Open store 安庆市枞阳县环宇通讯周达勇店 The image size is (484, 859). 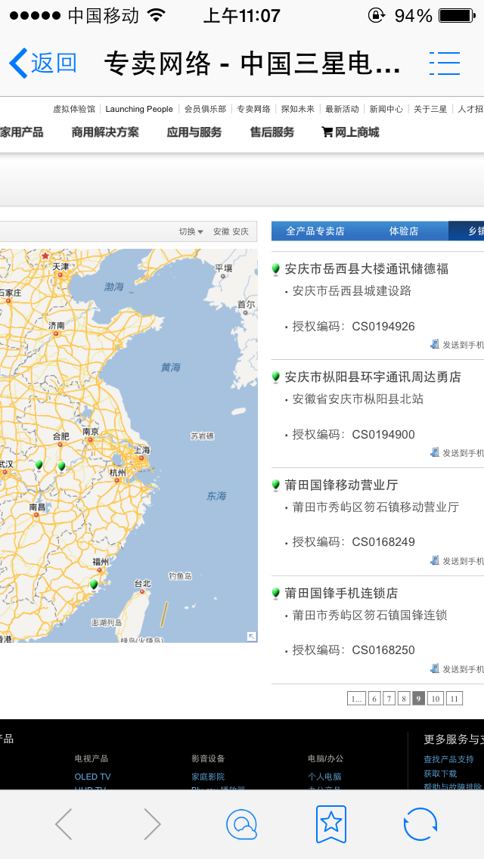click(x=373, y=377)
